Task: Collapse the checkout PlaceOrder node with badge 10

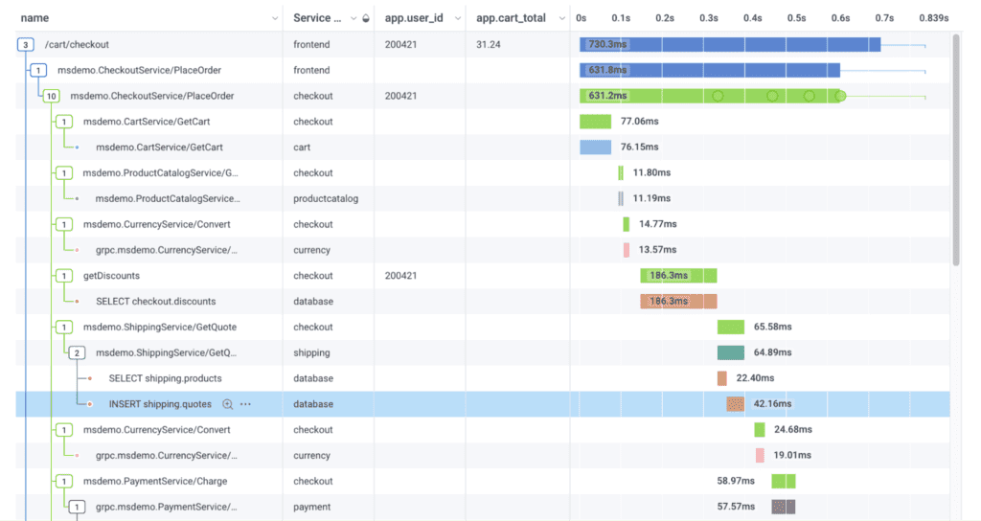Action: [x=52, y=96]
